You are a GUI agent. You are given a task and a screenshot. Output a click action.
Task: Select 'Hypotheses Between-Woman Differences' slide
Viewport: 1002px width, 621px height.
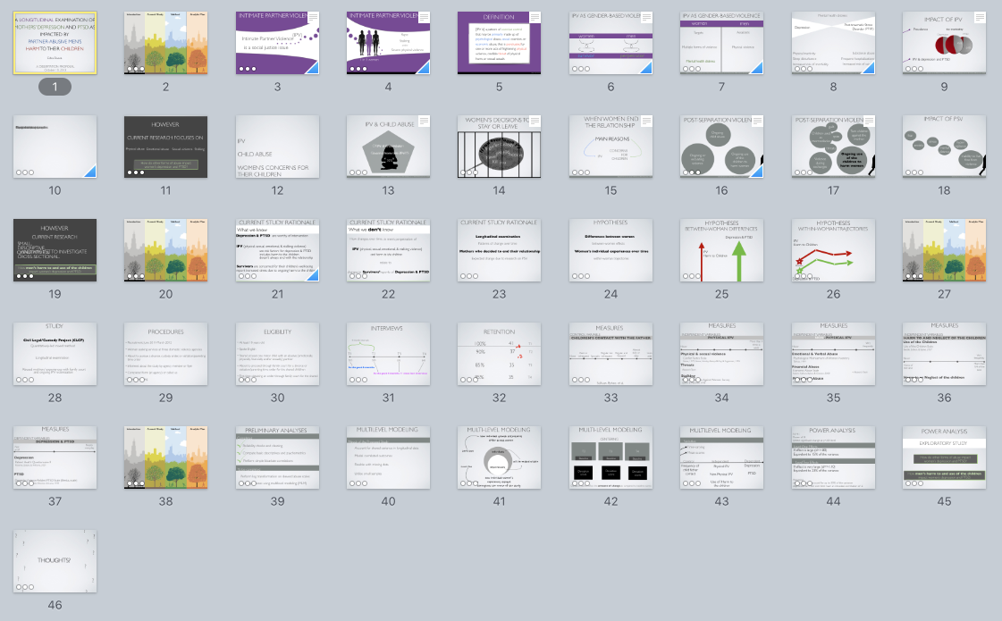click(x=721, y=249)
